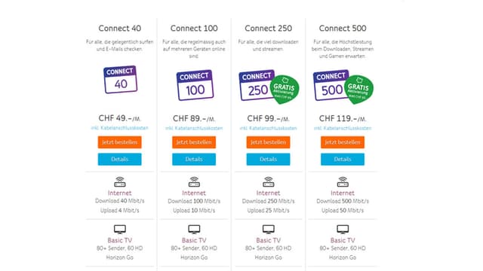Click the router icon under Connect 500
Screen dimensions: 483x271
click(343, 182)
